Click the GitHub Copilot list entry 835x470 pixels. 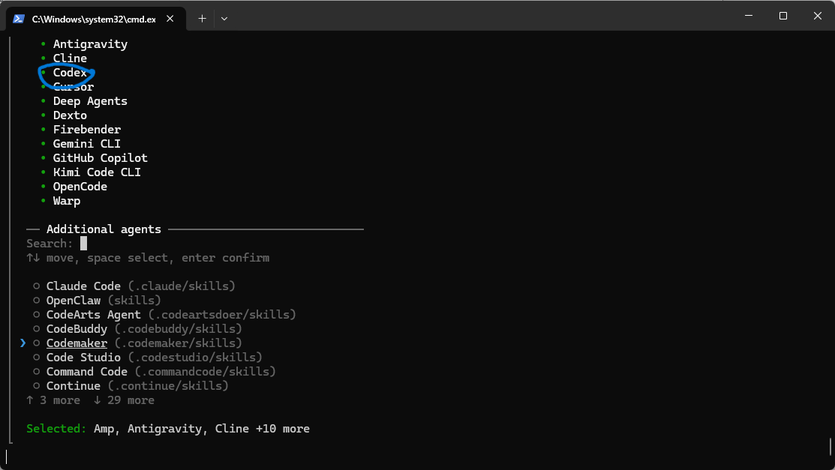point(100,158)
